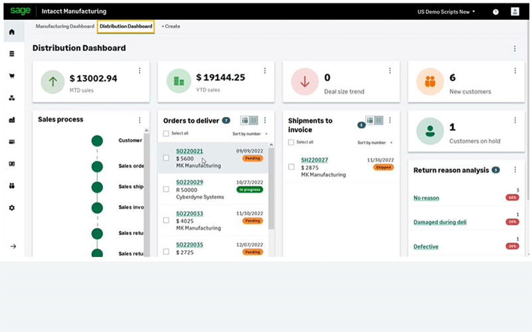The width and height of the screenshot is (532, 332).
Task: Switch Shipments to invoice to card view
Action: point(370,120)
